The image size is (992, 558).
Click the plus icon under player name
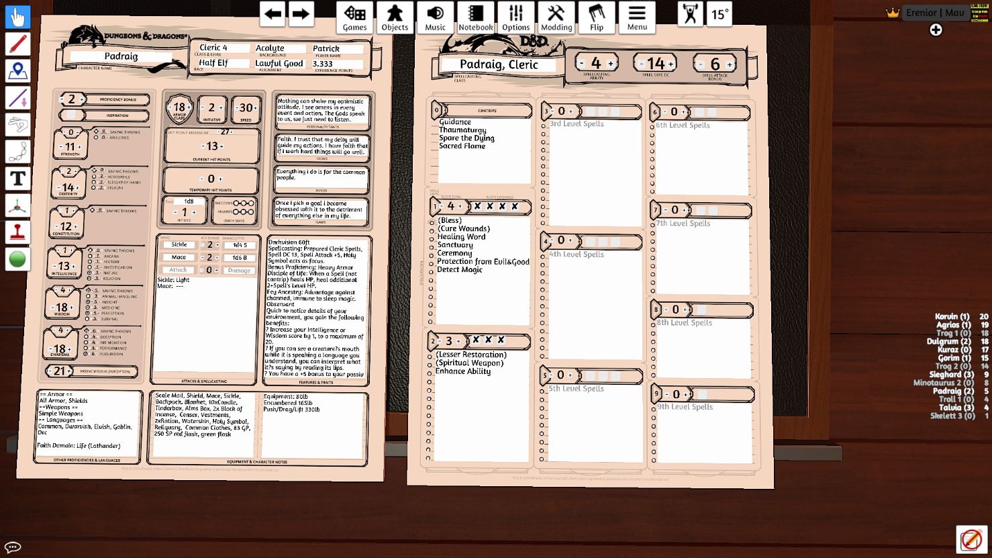pos(936,30)
